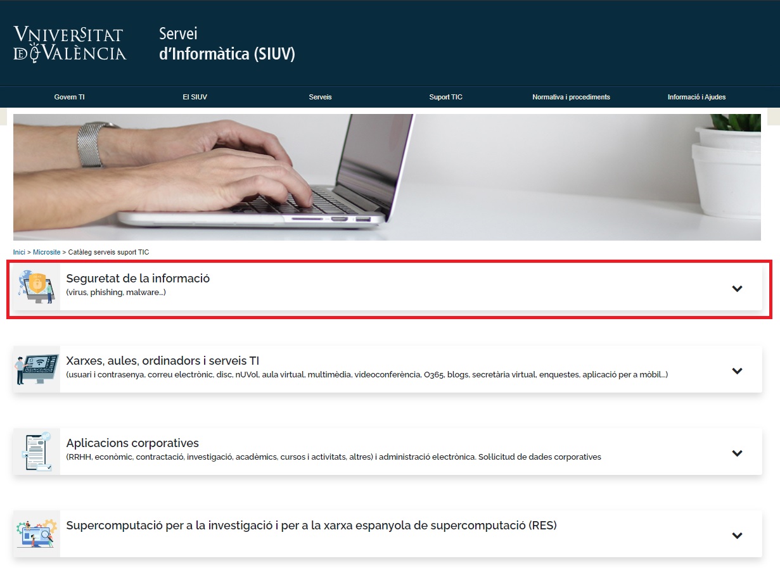Viewport: 780px width, 568px height.
Task: Open the Suport TIC menu
Action: tap(446, 97)
